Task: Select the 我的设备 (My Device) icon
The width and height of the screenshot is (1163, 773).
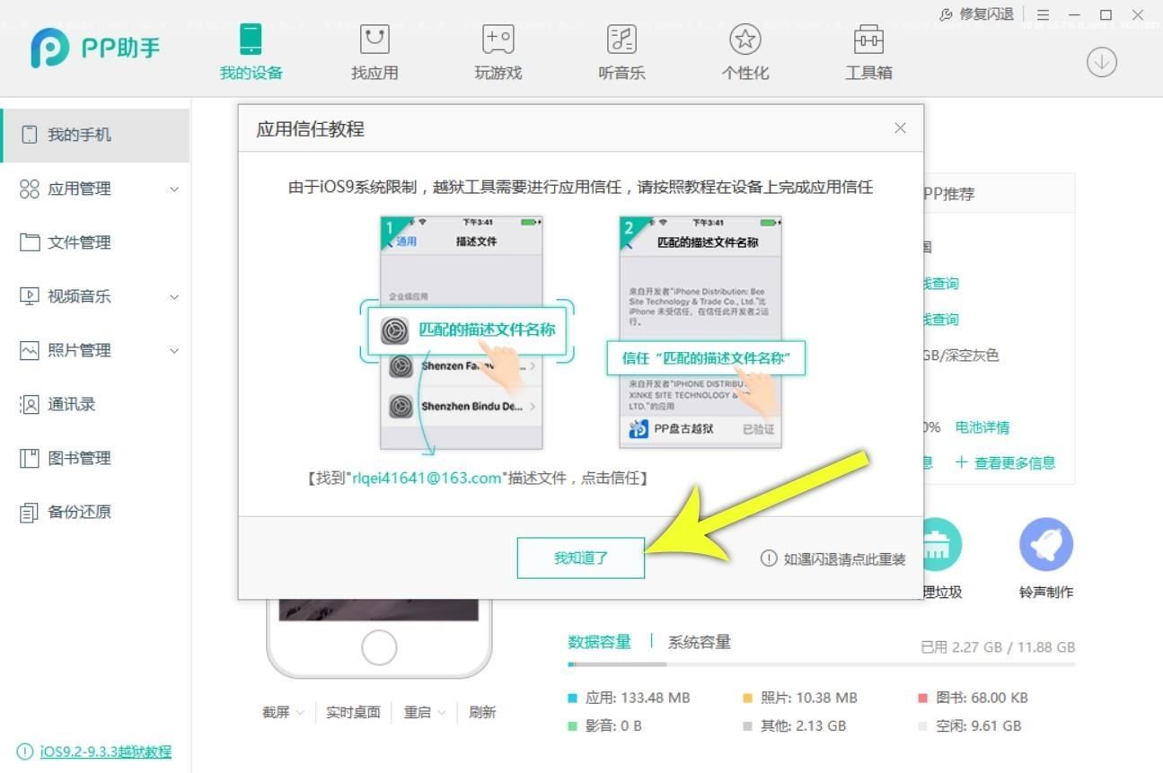Action: pyautogui.click(x=249, y=51)
